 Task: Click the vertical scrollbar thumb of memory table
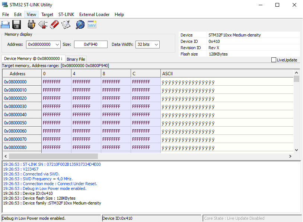[296, 79]
